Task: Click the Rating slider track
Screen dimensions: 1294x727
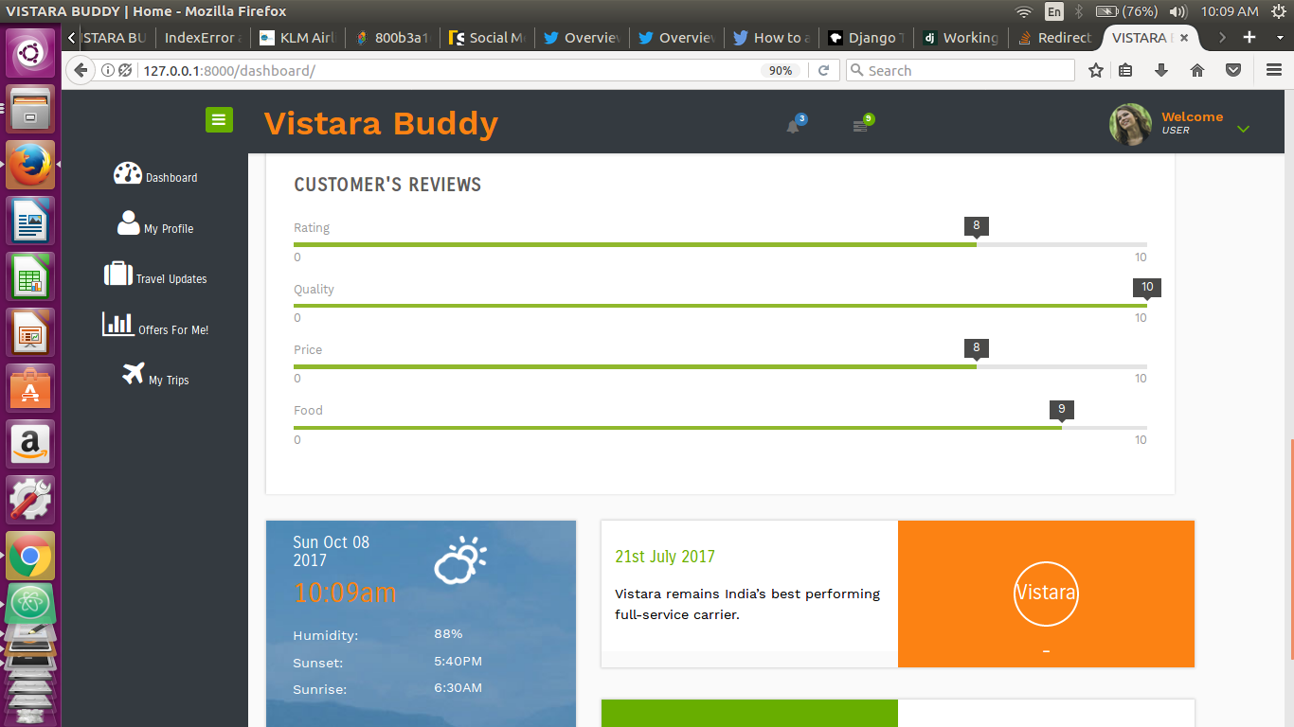Action: tap(720, 244)
